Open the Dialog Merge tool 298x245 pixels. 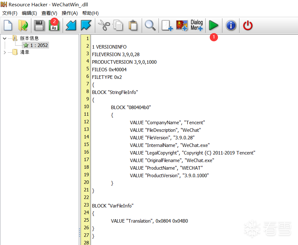[197, 26]
